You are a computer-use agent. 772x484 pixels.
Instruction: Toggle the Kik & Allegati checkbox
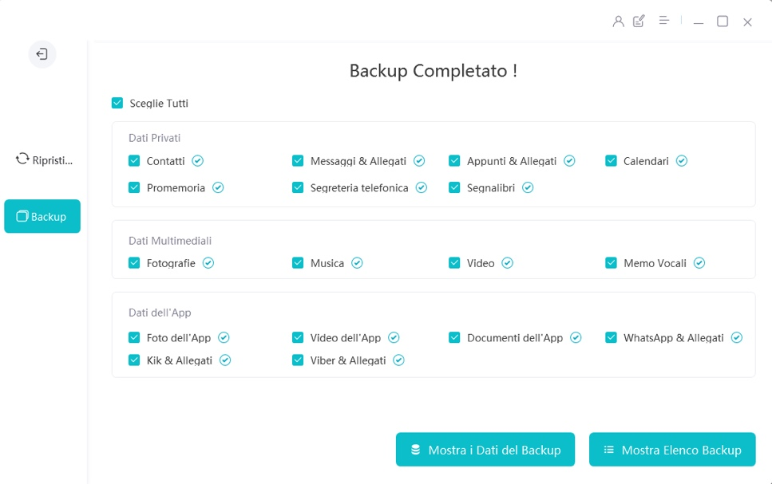[134, 360]
